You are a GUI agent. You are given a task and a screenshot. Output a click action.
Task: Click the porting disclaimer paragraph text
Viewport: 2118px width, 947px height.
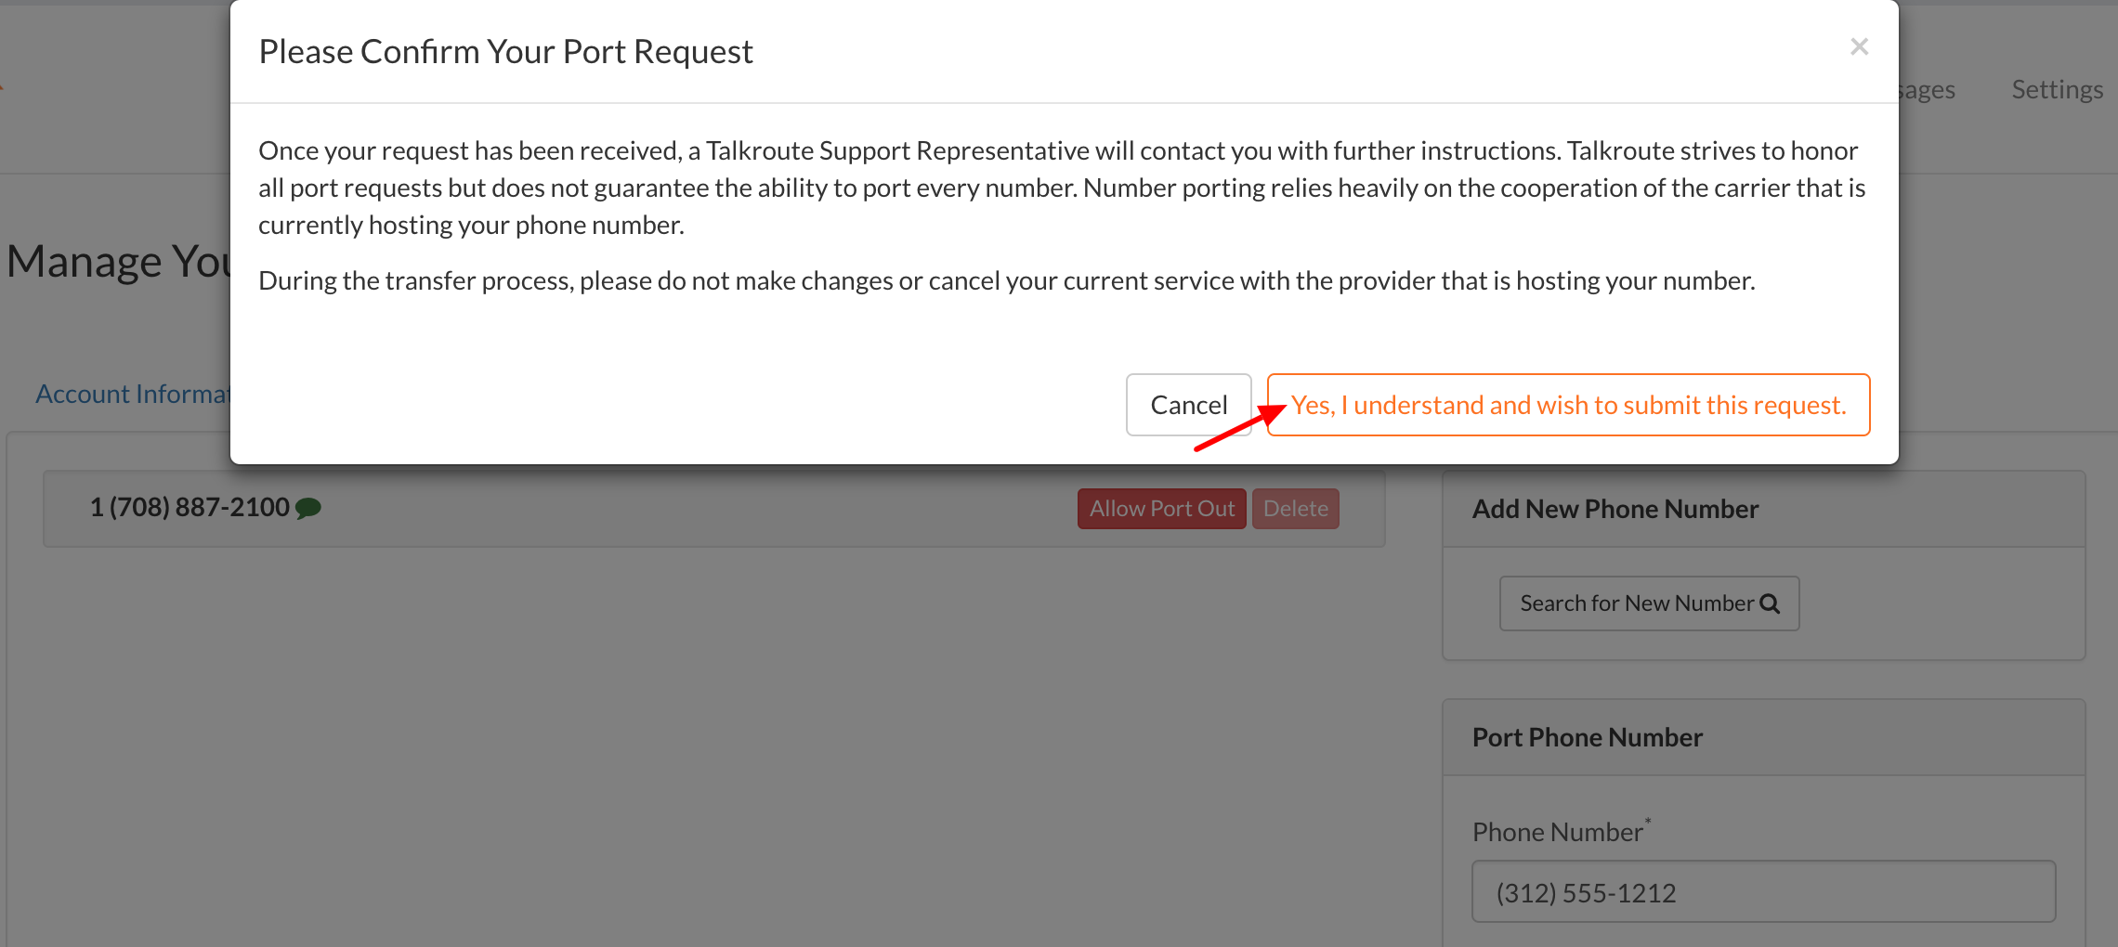point(1062,188)
